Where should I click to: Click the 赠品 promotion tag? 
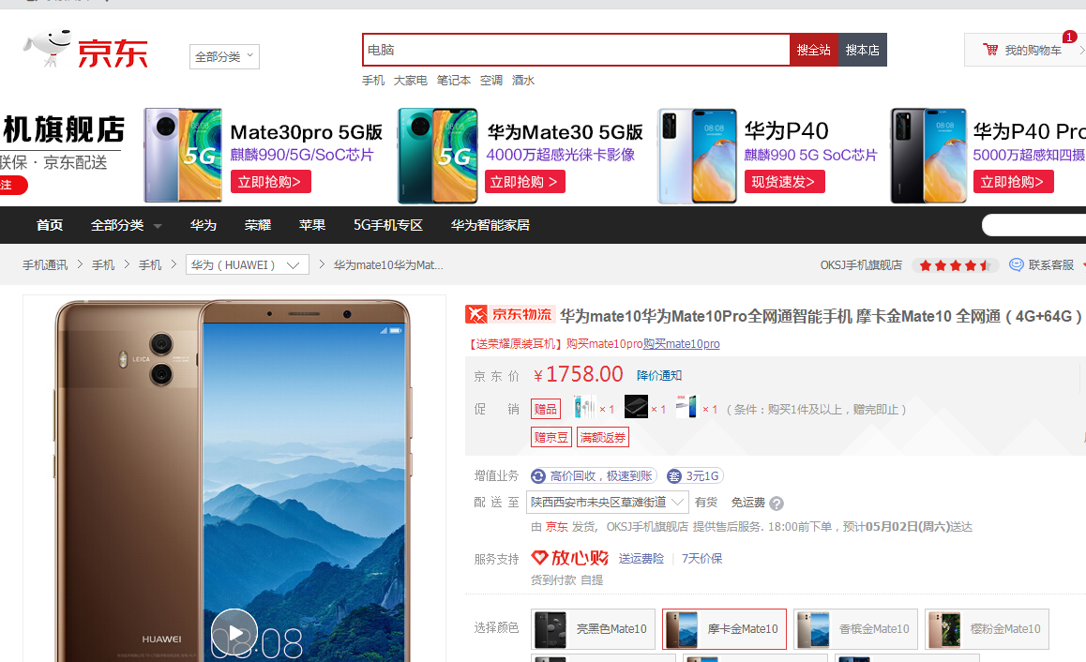(546, 409)
